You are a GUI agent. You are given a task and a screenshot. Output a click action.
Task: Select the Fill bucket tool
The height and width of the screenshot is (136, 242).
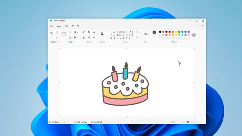point(89,32)
